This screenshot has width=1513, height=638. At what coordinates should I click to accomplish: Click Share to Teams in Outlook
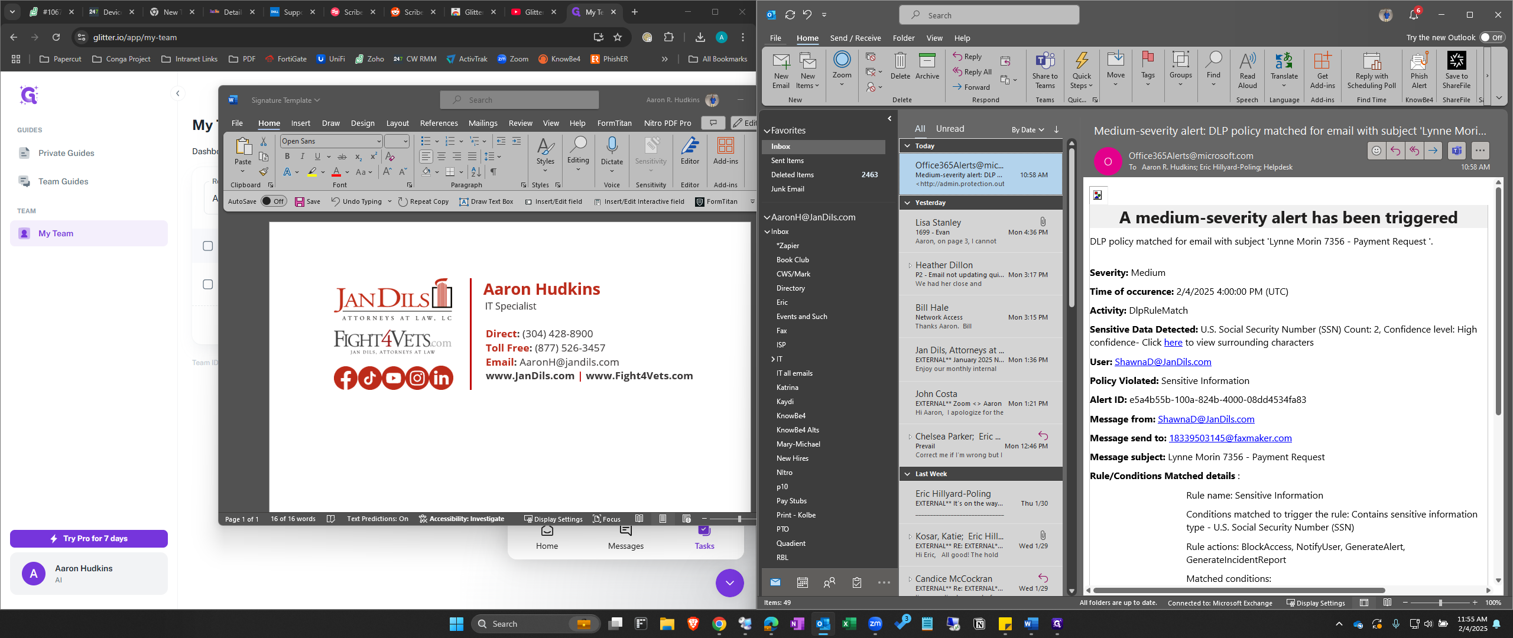(1045, 71)
